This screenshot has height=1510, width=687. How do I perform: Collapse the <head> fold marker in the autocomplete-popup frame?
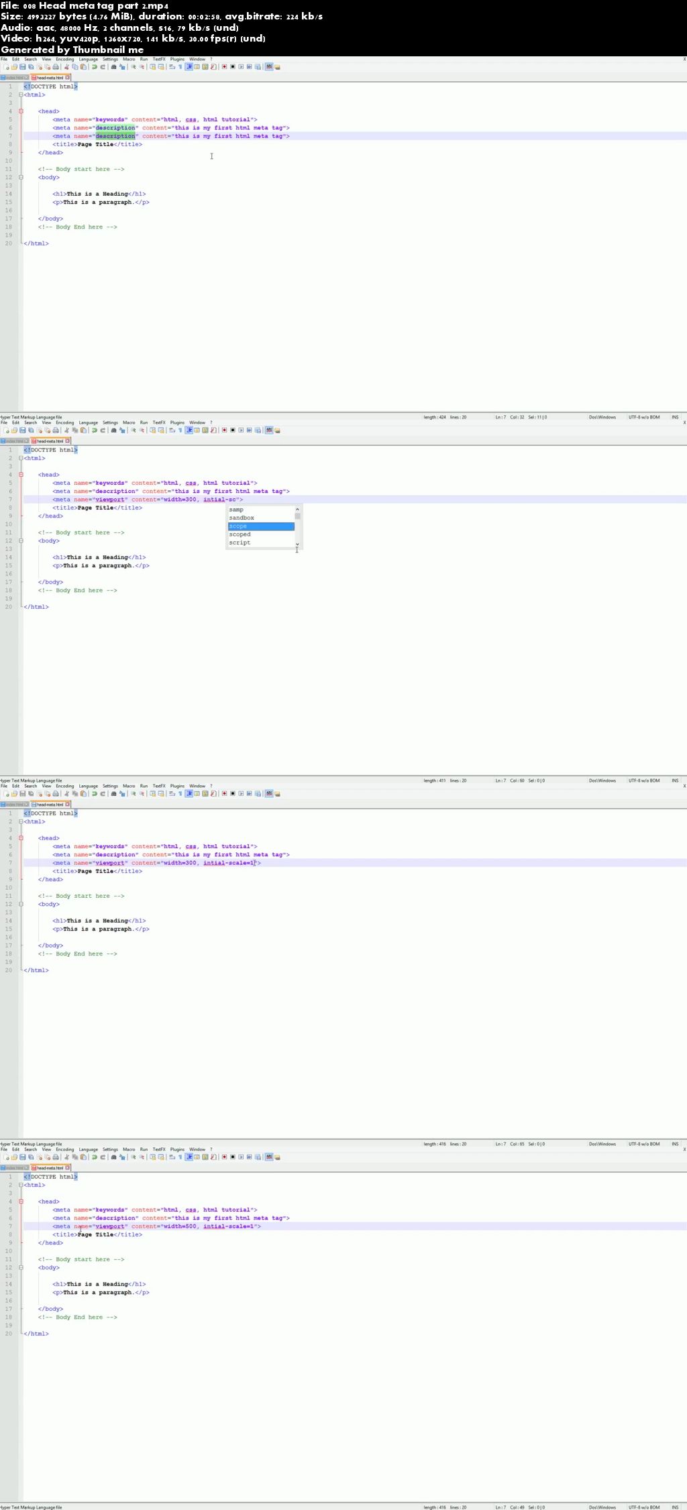click(21, 475)
